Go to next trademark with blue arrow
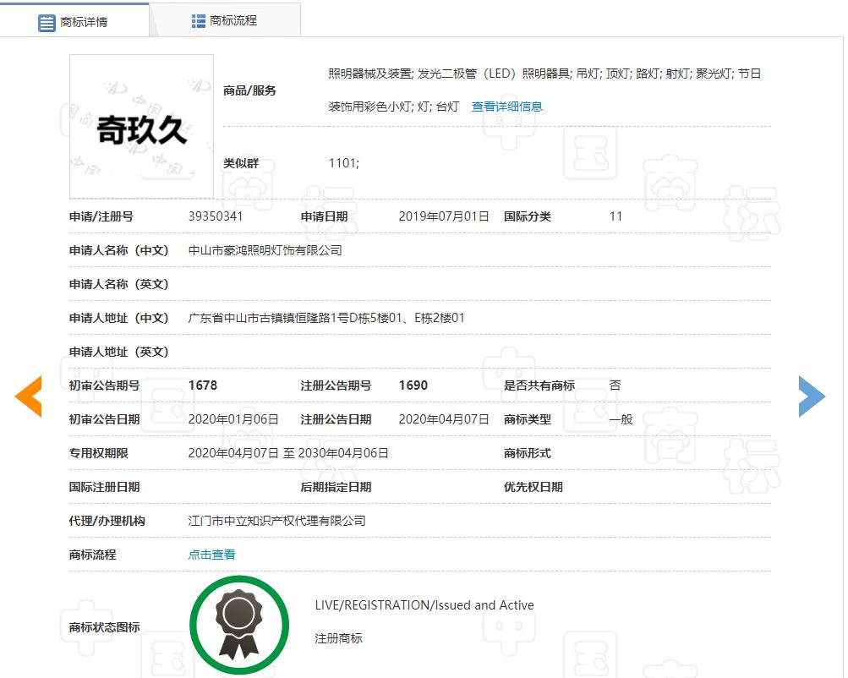Screen dimensions: 848x678 pos(812,396)
